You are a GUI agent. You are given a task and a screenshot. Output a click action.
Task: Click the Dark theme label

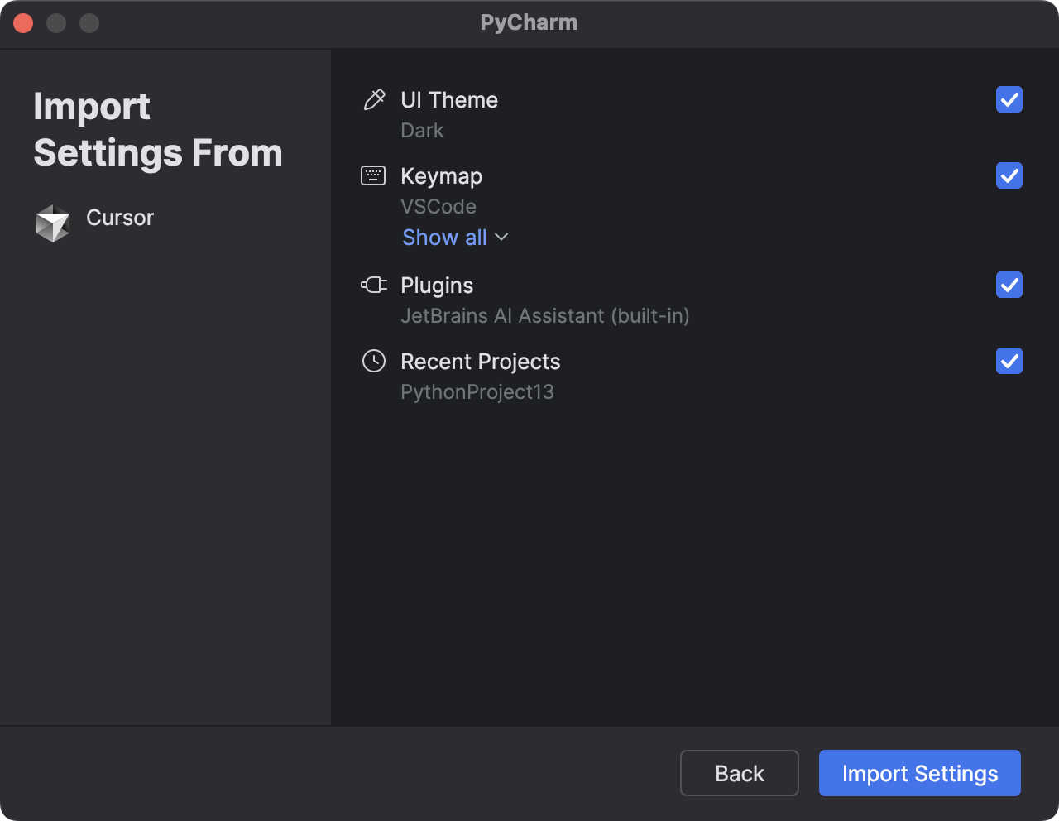pos(422,130)
